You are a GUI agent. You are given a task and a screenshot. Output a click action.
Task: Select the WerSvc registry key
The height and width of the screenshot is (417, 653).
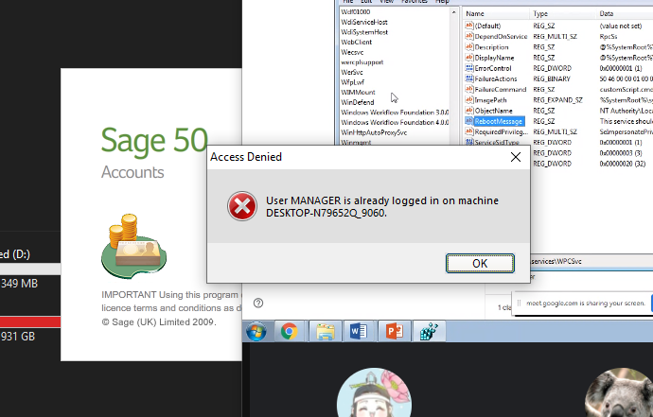(x=352, y=72)
